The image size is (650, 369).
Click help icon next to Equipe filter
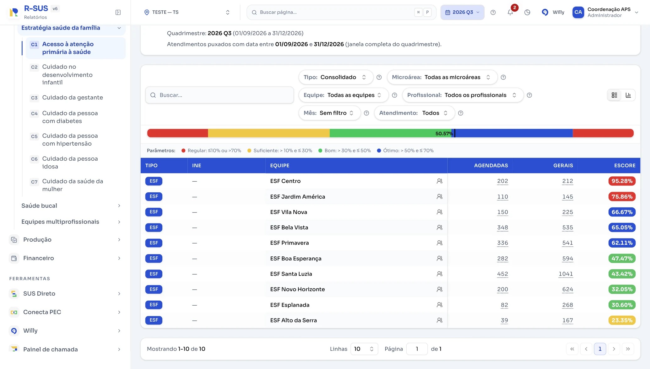point(395,95)
